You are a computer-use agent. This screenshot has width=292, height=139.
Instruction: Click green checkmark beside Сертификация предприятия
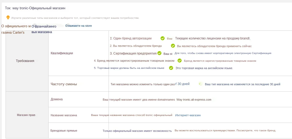[x=159, y=53]
